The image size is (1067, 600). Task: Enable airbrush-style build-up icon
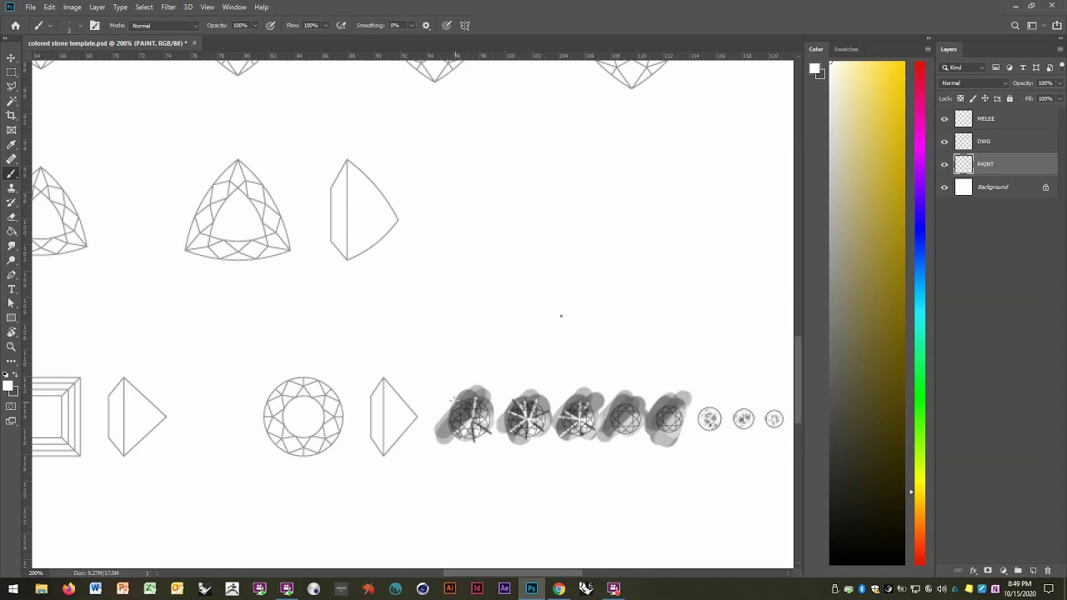[x=341, y=25]
